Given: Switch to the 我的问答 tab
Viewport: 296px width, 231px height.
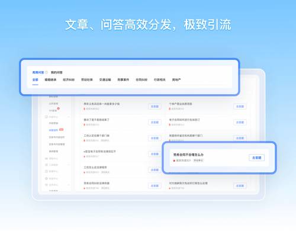Looking at the screenshot, I should (57, 72).
